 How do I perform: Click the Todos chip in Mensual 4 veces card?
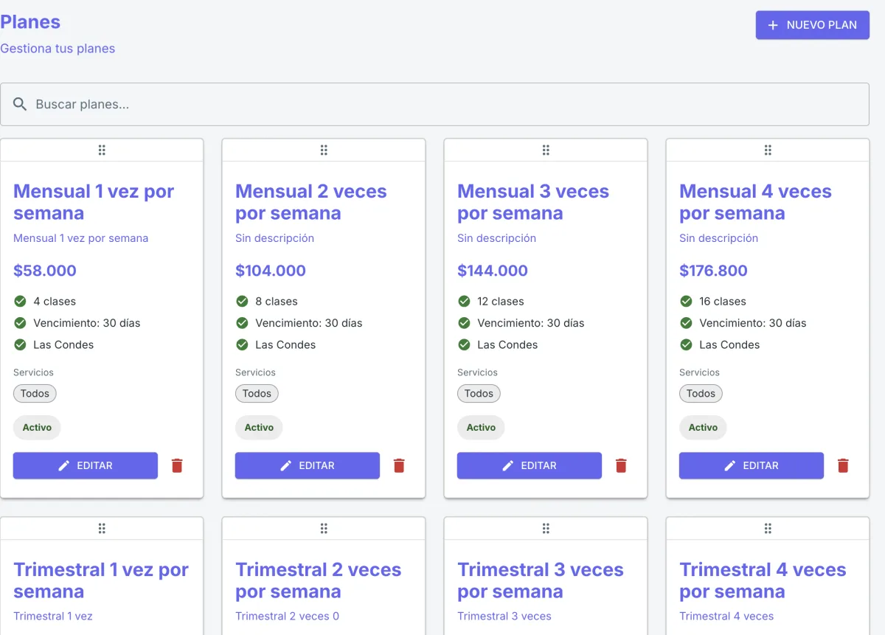click(x=701, y=393)
